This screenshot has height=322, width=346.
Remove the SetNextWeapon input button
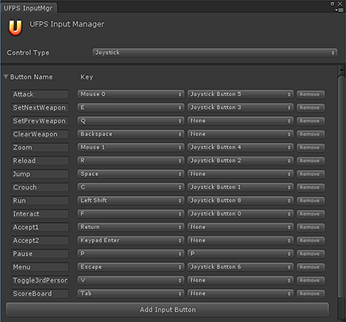[311, 107]
